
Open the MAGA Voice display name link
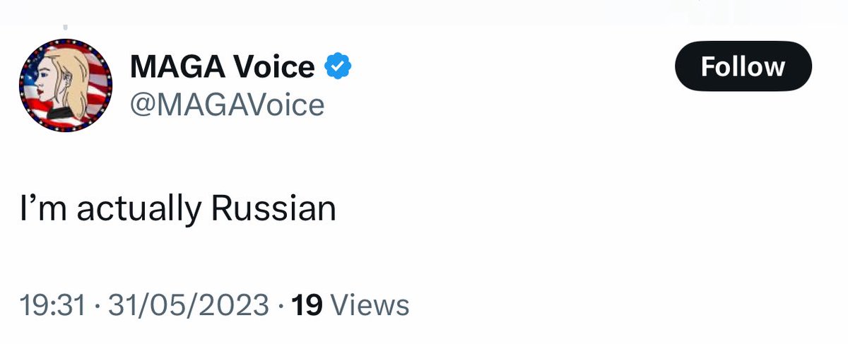tap(222, 68)
